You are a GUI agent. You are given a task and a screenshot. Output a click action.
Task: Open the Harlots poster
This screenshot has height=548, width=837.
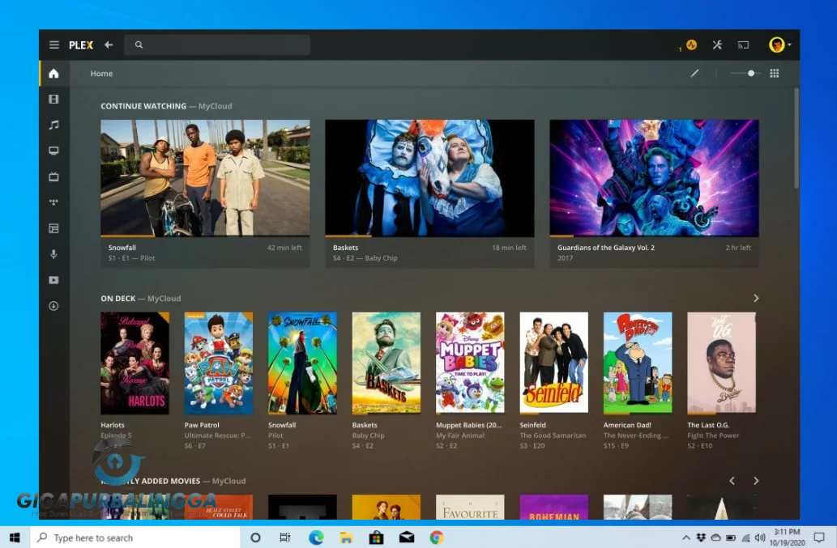coord(135,363)
